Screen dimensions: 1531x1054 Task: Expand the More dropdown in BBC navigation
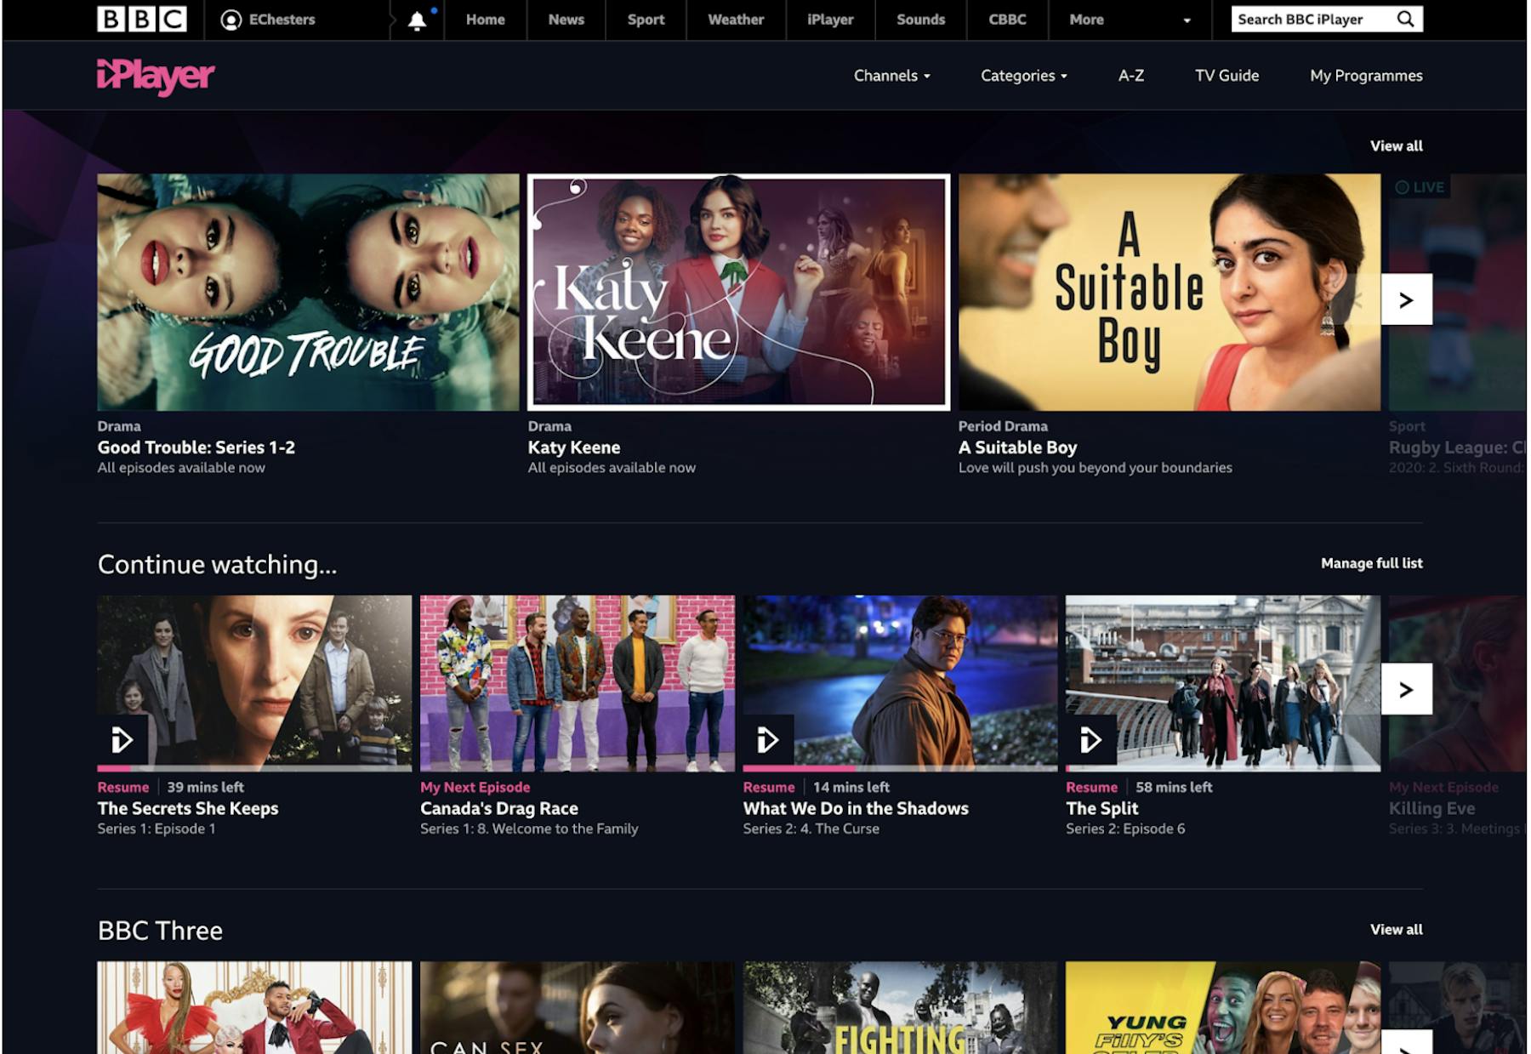pyautogui.click(x=1130, y=20)
